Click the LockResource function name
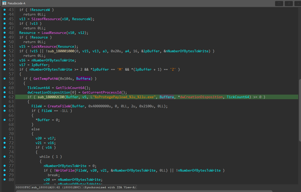Screen dimensions: 301x192 44,46
